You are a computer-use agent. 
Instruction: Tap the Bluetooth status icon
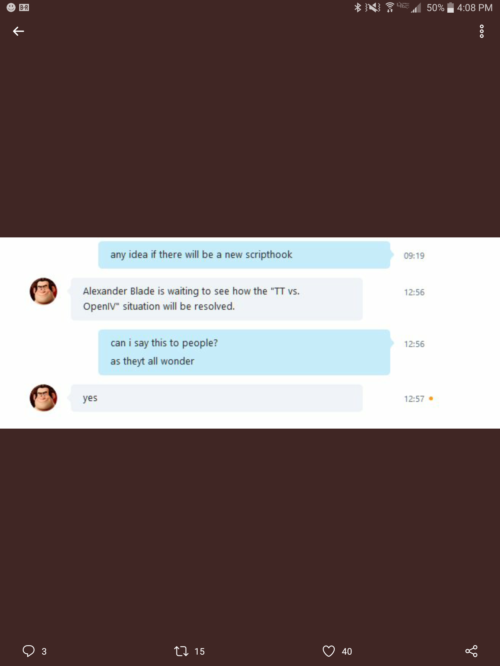click(358, 7)
